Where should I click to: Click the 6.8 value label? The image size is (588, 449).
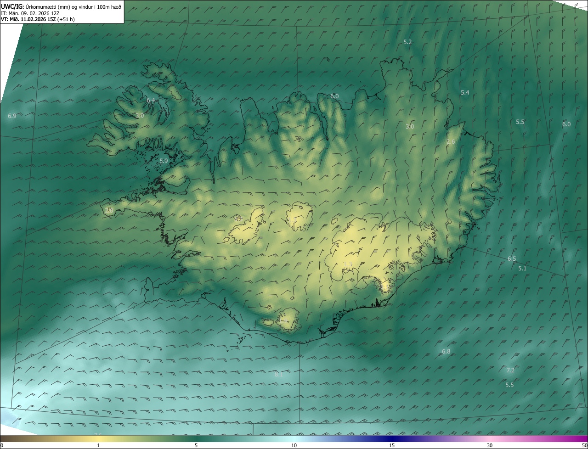click(x=446, y=351)
